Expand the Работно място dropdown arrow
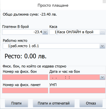 [x=102, y=46]
